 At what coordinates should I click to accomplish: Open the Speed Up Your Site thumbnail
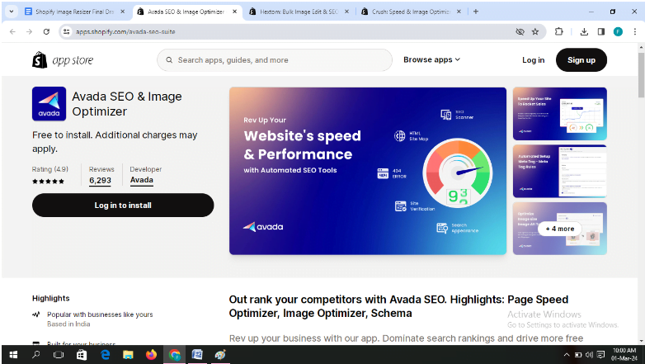click(560, 114)
